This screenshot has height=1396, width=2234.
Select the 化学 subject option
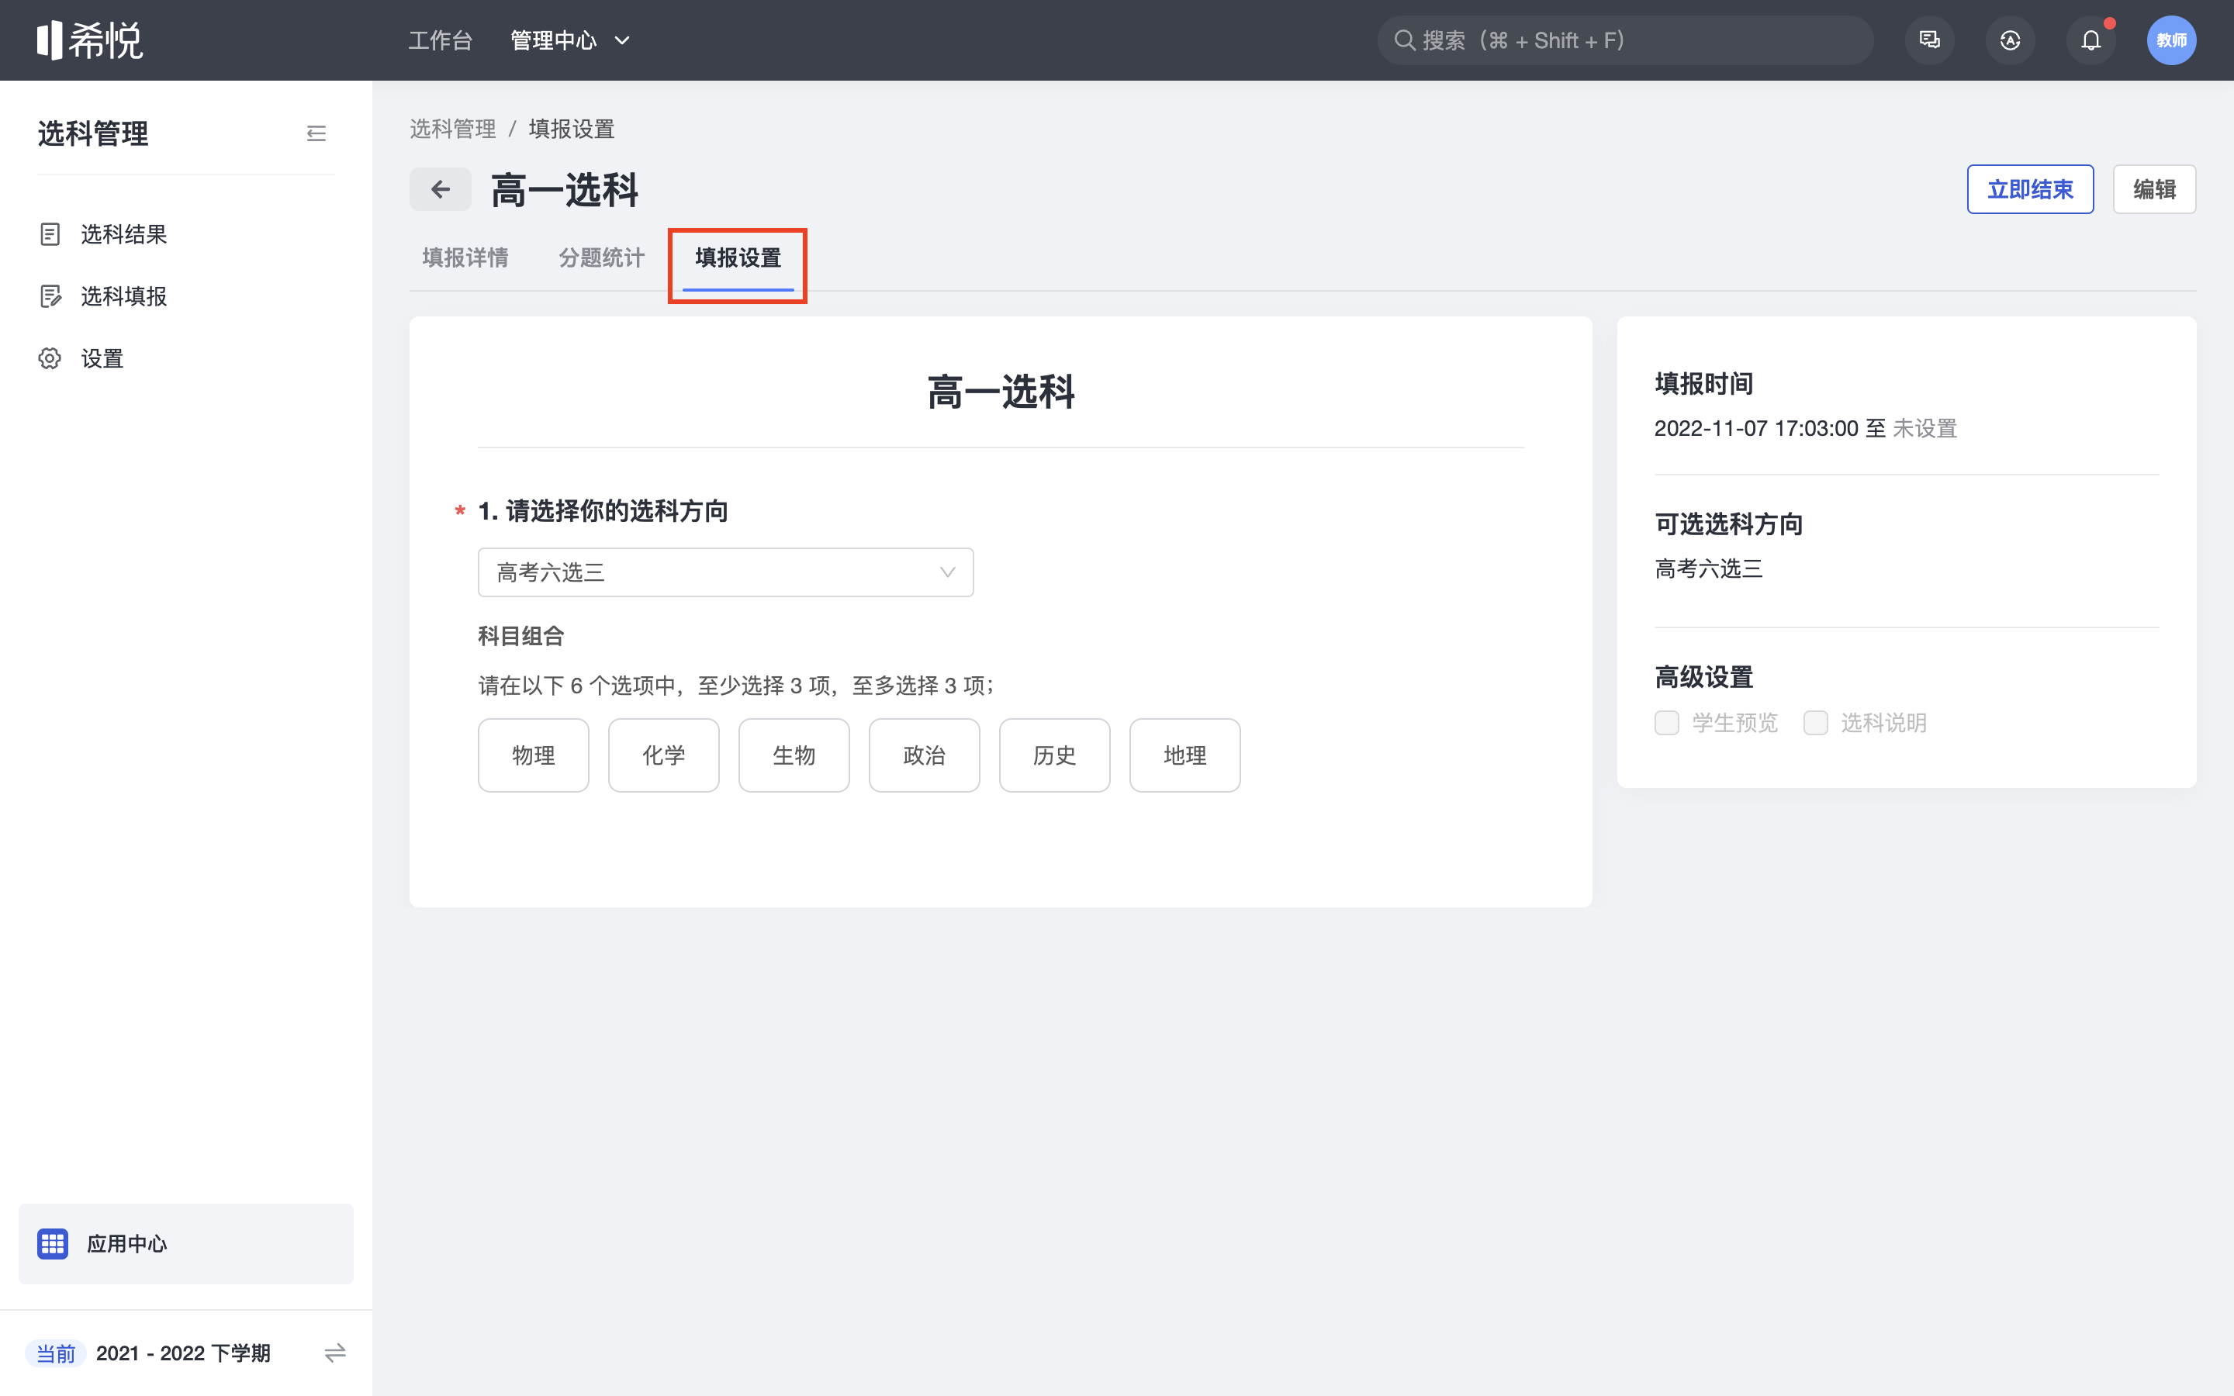pyautogui.click(x=664, y=755)
